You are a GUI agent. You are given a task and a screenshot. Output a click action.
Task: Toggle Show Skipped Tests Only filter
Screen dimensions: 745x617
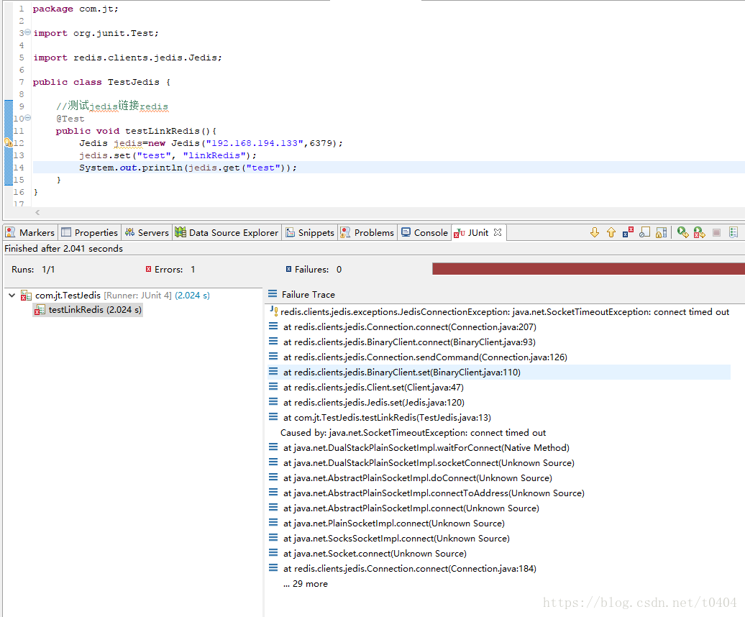click(645, 232)
